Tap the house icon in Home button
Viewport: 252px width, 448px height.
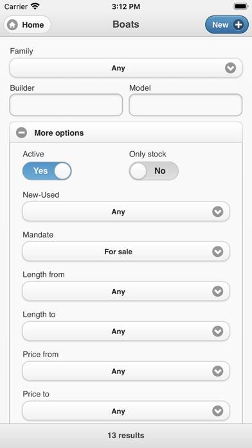point(13,25)
